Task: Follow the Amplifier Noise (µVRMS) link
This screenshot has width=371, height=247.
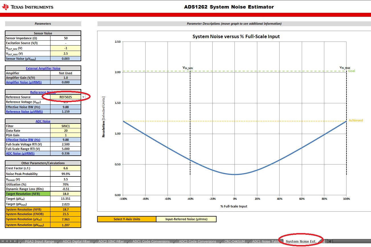Action: pos(24,82)
